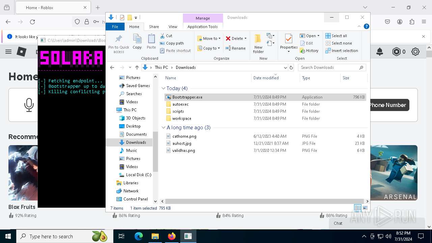
Task: Switch to View ribbon tab
Action: [173, 27]
